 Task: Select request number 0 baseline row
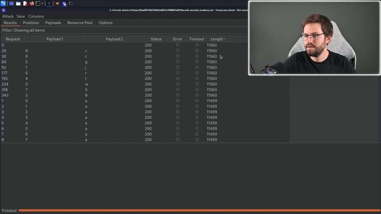pyautogui.click(x=3, y=45)
